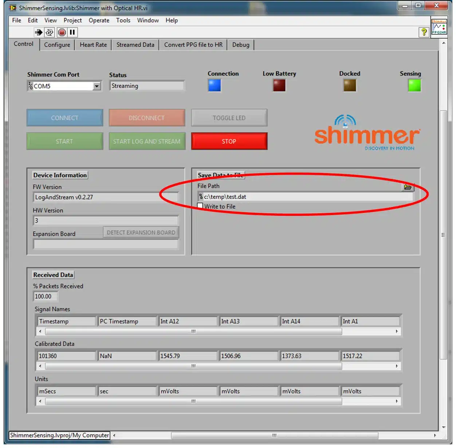Open the Operate menu

[x=99, y=20]
